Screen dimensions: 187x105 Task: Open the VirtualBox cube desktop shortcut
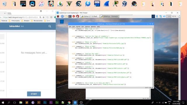(x=125, y=4)
